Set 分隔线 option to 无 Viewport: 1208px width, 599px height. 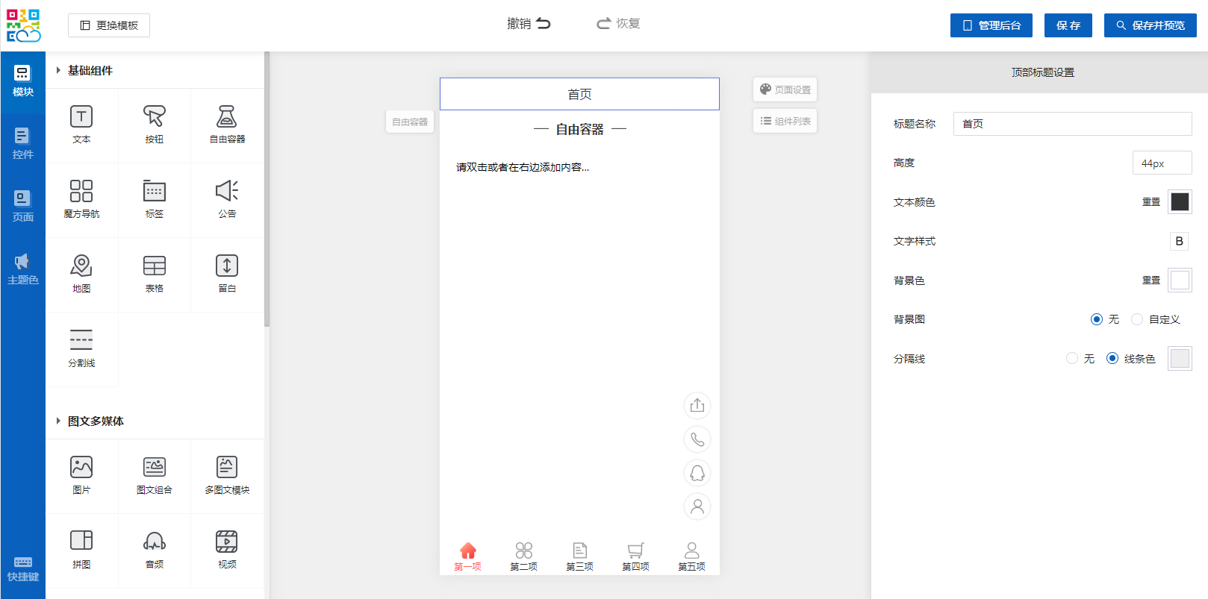[1072, 359]
